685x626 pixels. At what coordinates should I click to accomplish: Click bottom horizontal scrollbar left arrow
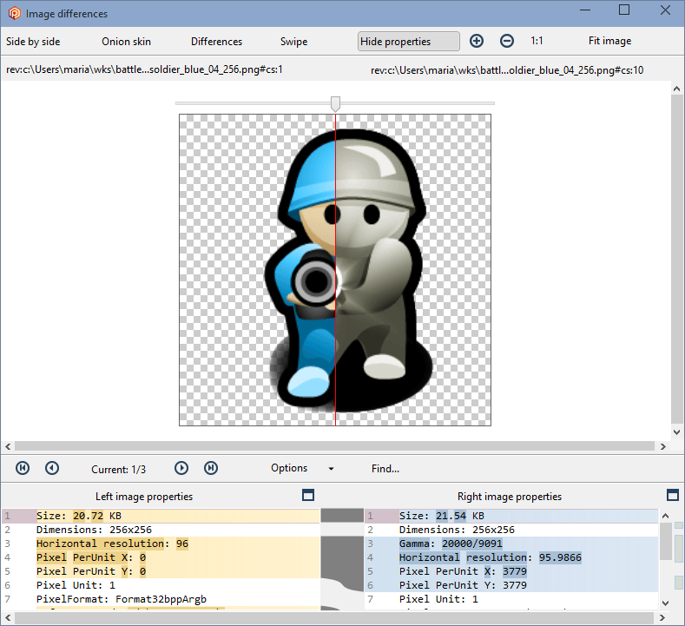pyautogui.click(x=8, y=617)
